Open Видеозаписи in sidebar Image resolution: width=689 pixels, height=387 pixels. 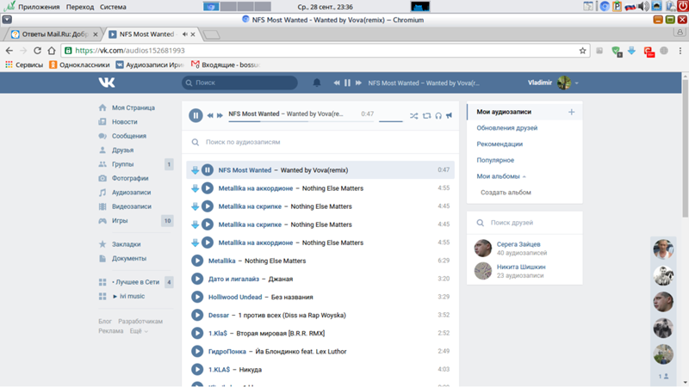pos(132,206)
